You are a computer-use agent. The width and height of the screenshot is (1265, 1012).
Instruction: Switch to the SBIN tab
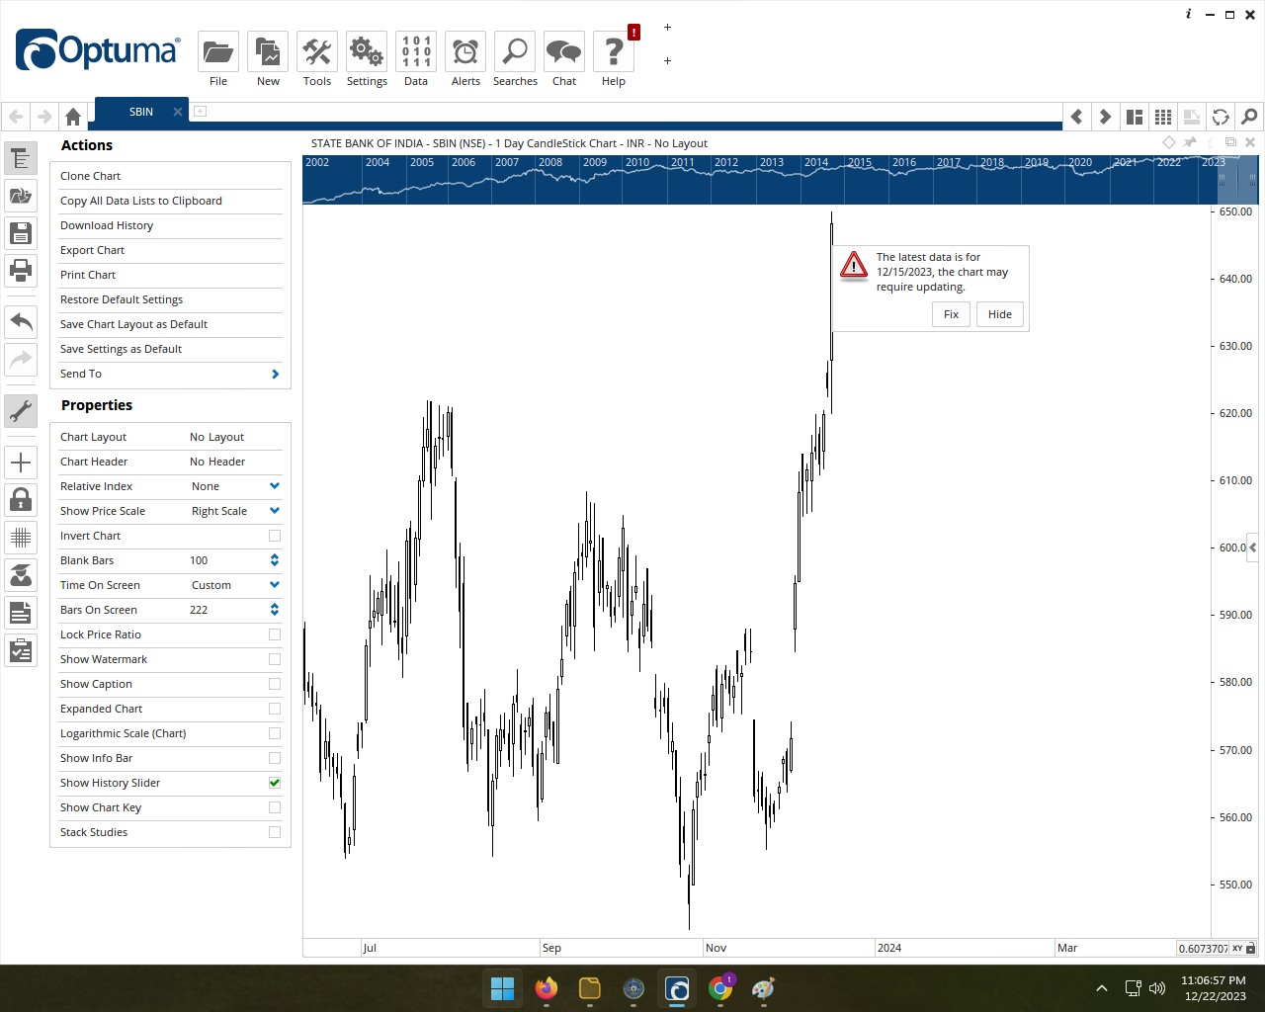click(141, 112)
